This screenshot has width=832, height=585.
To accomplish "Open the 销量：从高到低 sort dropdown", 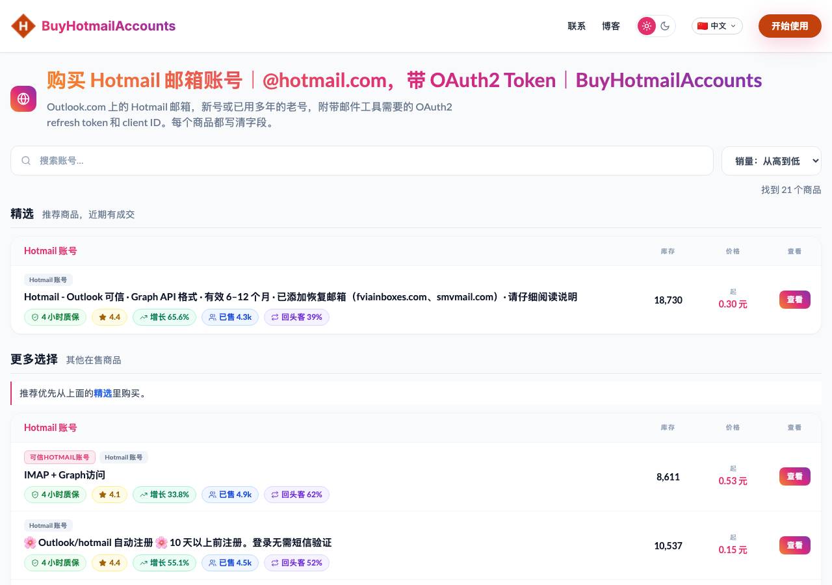I will tap(772, 161).
